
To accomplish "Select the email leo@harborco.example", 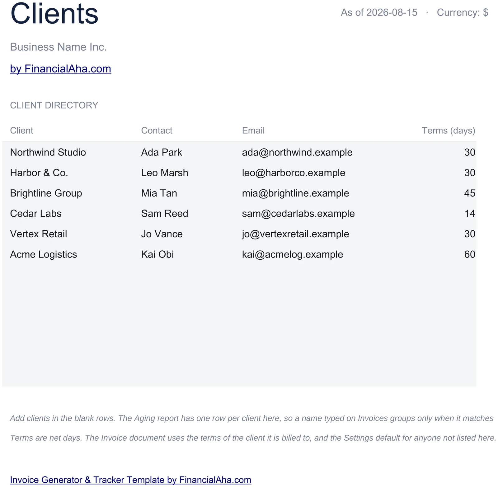I will (x=294, y=173).
